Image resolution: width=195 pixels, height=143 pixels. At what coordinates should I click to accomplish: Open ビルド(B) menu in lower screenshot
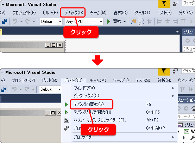tap(50, 81)
